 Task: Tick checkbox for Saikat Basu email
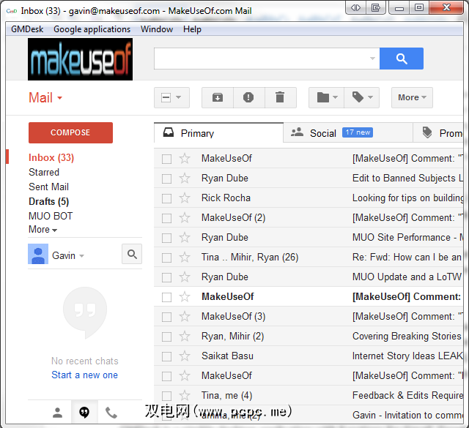click(166, 356)
